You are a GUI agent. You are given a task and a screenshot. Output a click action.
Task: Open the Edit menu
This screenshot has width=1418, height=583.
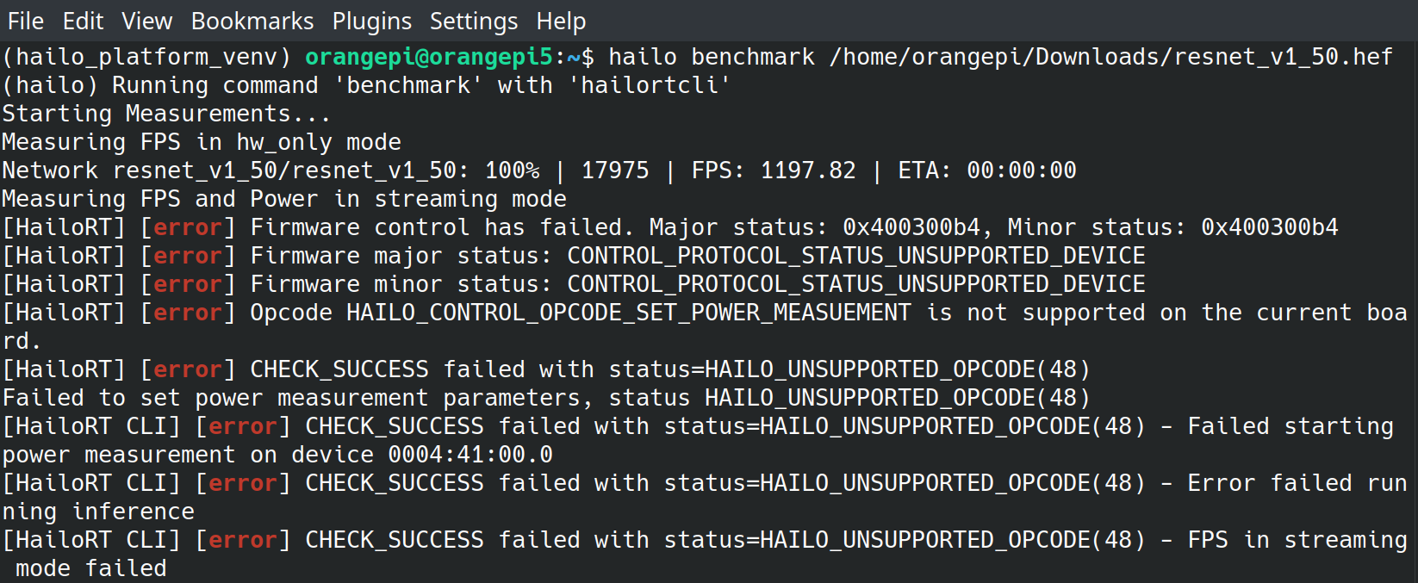pos(83,21)
